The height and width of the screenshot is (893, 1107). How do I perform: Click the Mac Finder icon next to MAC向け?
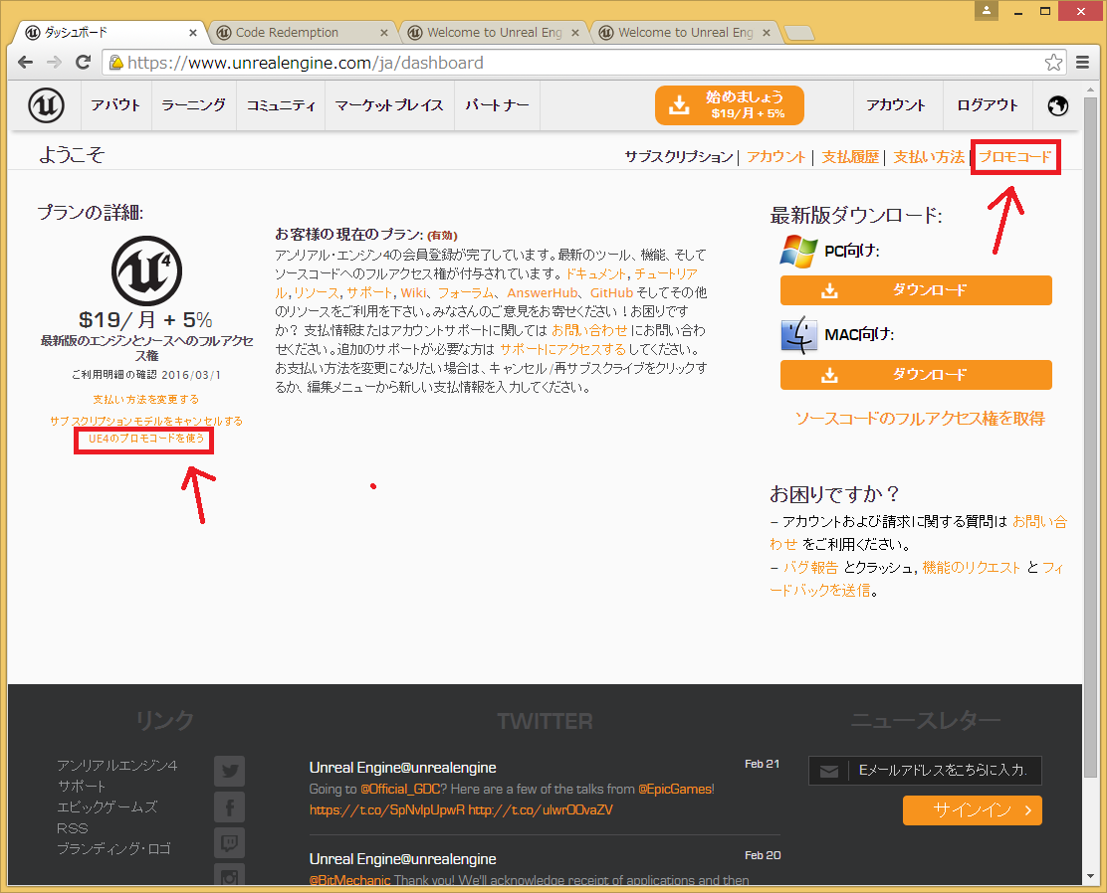798,334
